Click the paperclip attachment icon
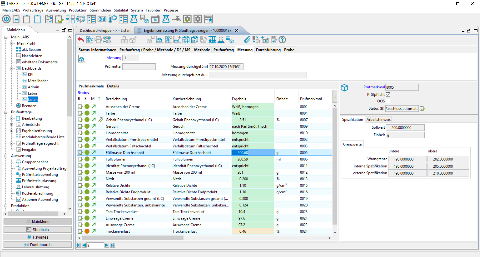Screen dimensions: 480x257 (247, 40)
